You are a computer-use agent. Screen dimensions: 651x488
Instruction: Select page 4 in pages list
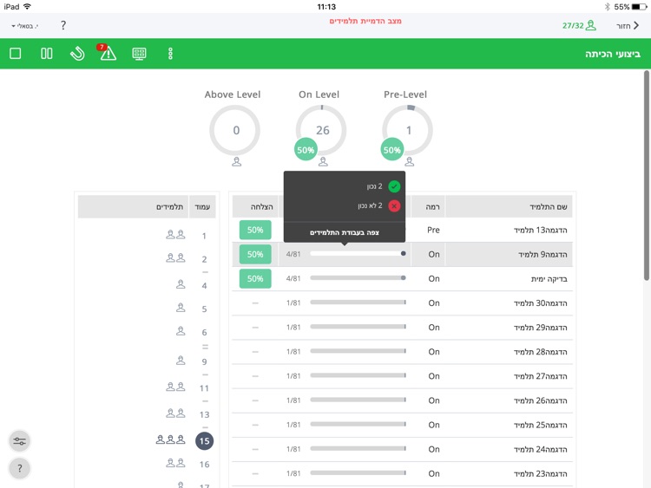[204, 286]
